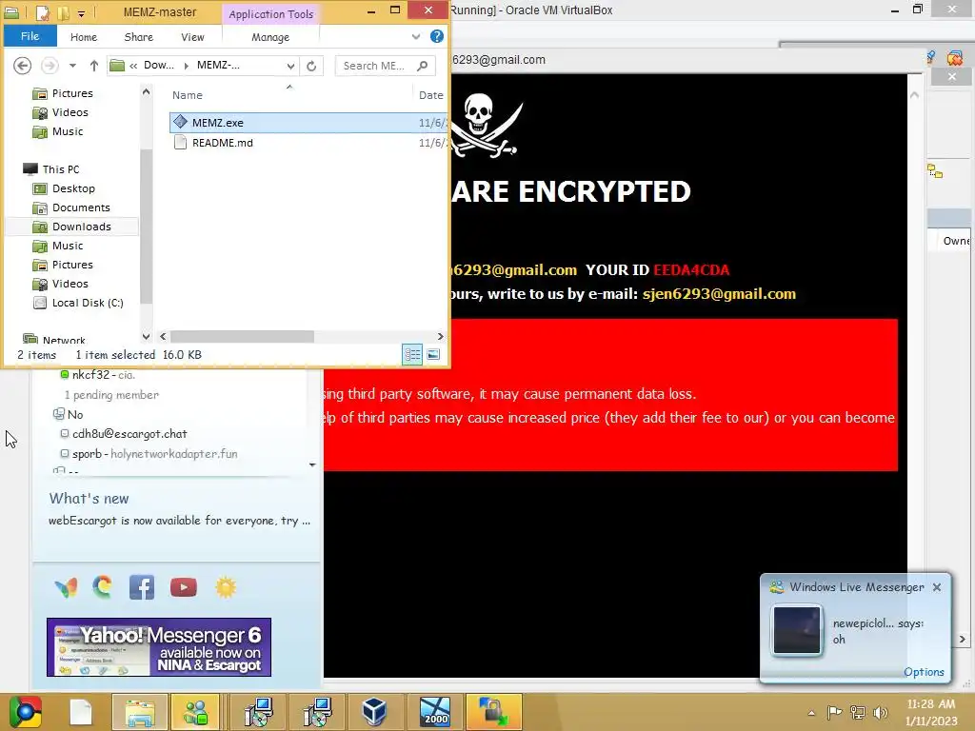Show hidden tray icons arrow

coord(811,713)
